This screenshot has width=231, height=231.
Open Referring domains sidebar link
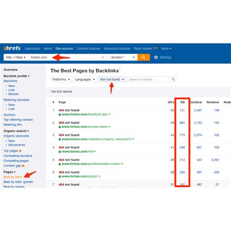17,100
